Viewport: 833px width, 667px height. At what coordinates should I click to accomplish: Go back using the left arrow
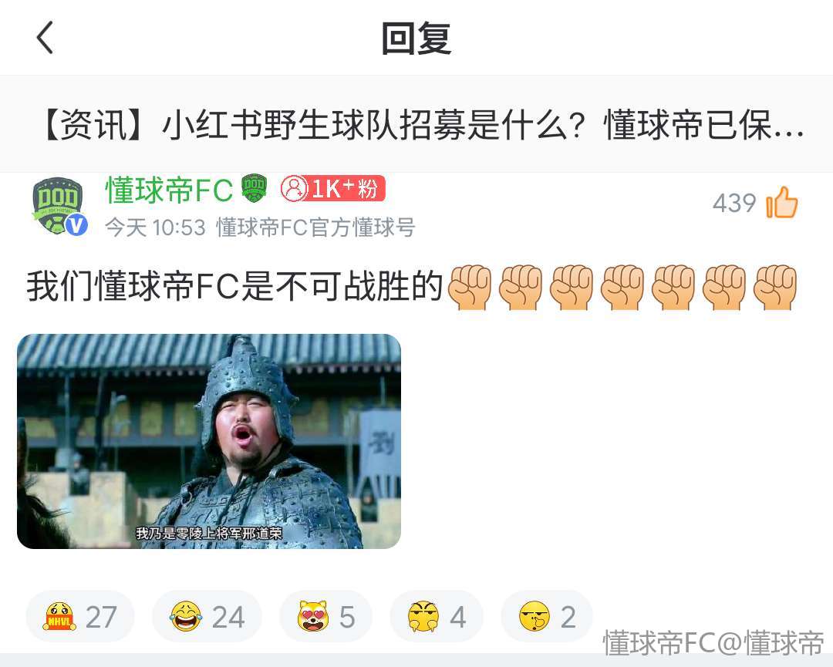(x=46, y=38)
